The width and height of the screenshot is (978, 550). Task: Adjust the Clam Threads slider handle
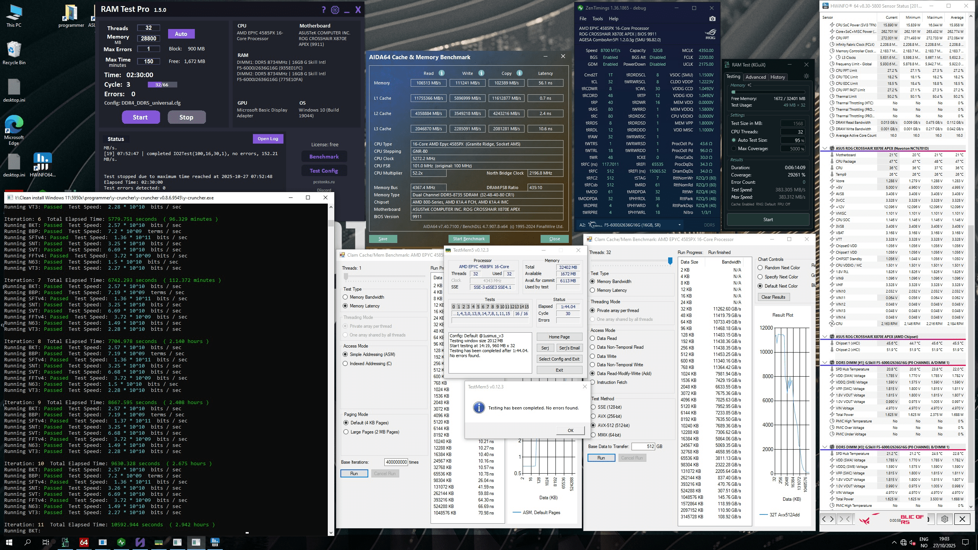pyautogui.click(x=670, y=261)
